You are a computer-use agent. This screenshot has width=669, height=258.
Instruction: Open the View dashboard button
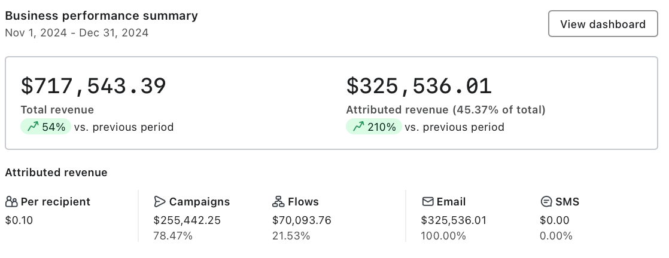pos(603,24)
